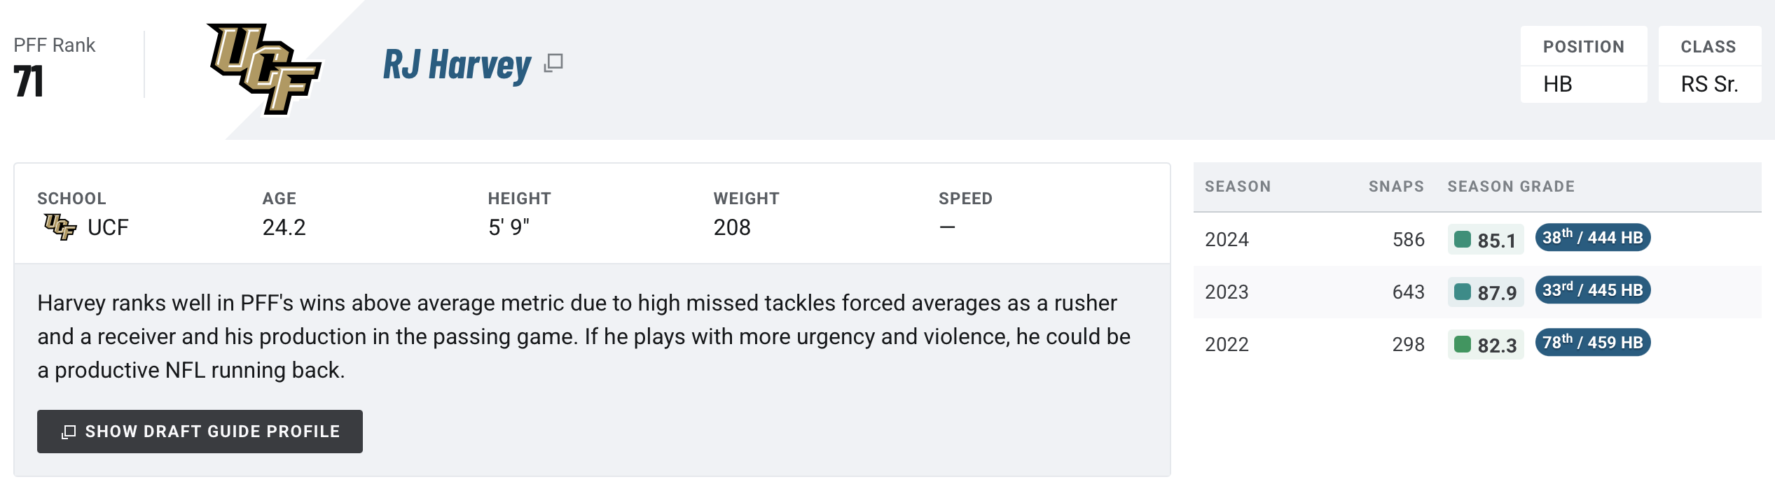Open external link icon beside RJ Harvey
This screenshot has width=1775, height=491.
point(553,63)
